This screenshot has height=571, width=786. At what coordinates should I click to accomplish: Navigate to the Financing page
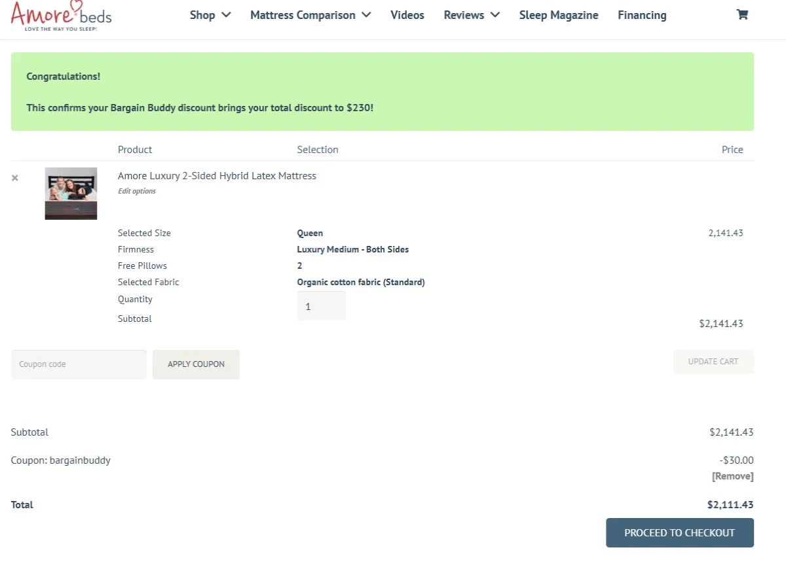point(642,14)
